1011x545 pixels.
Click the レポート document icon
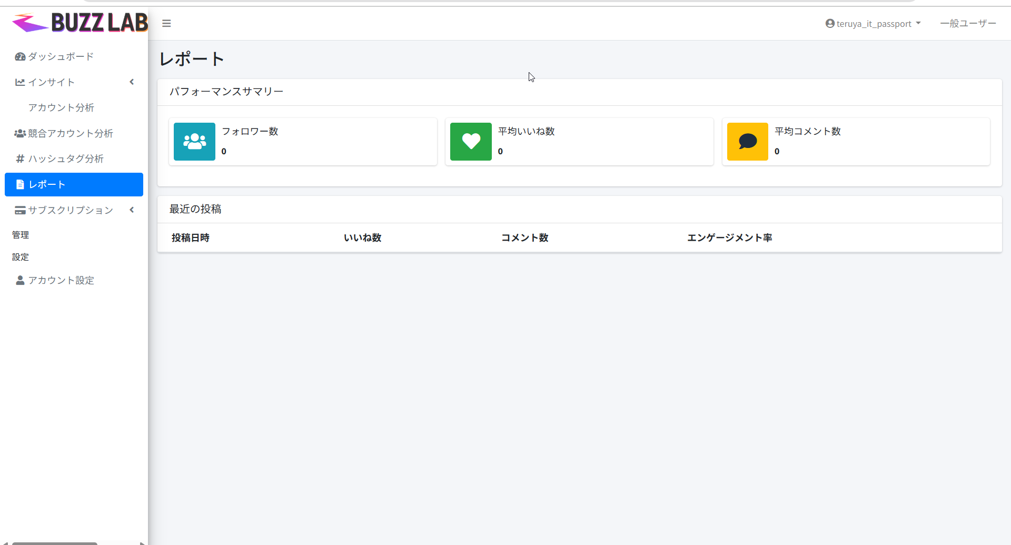click(20, 184)
